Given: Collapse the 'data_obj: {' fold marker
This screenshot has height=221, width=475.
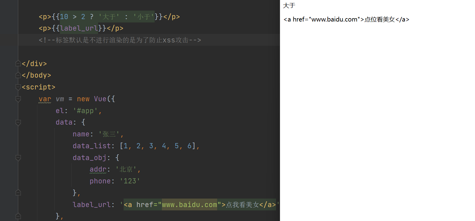Looking at the screenshot, I should [18, 158].
